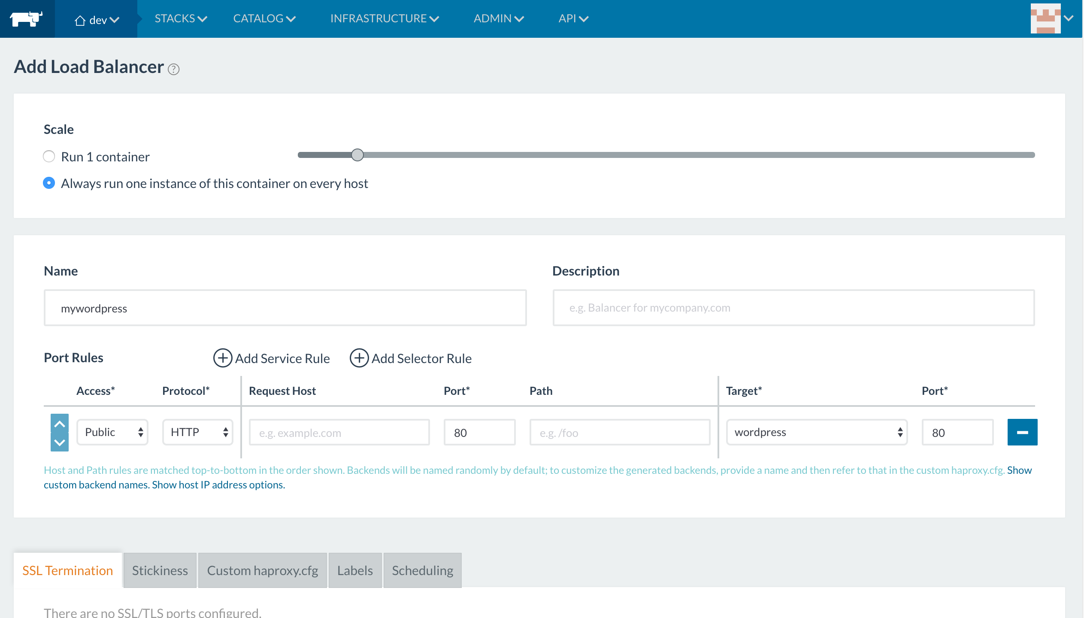Switch to the Stickiness tab
This screenshot has height=618, width=1084.
pyautogui.click(x=160, y=570)
